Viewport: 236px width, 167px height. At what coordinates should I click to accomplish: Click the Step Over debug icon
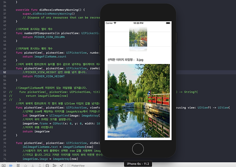[26, 165]
